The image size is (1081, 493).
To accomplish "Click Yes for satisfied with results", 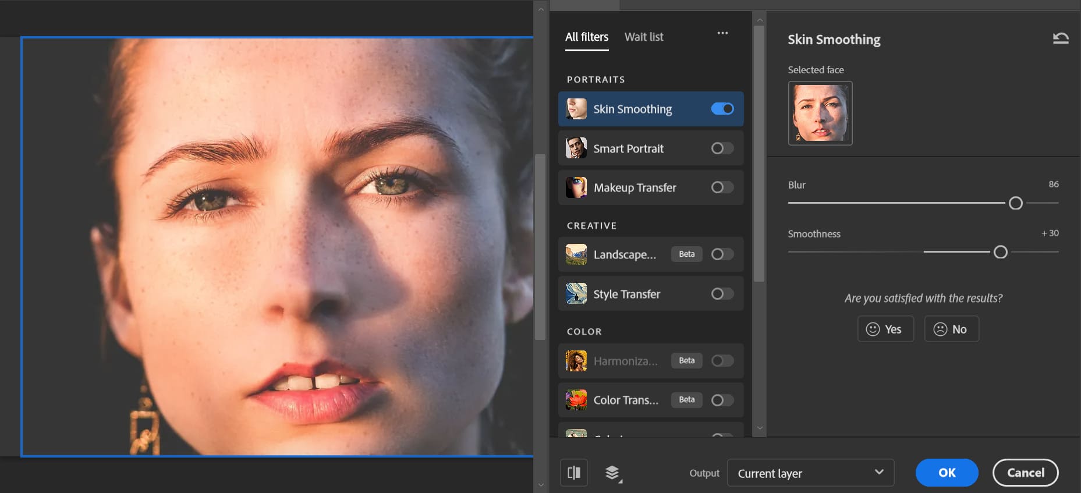I will click(x=885, y=329).
